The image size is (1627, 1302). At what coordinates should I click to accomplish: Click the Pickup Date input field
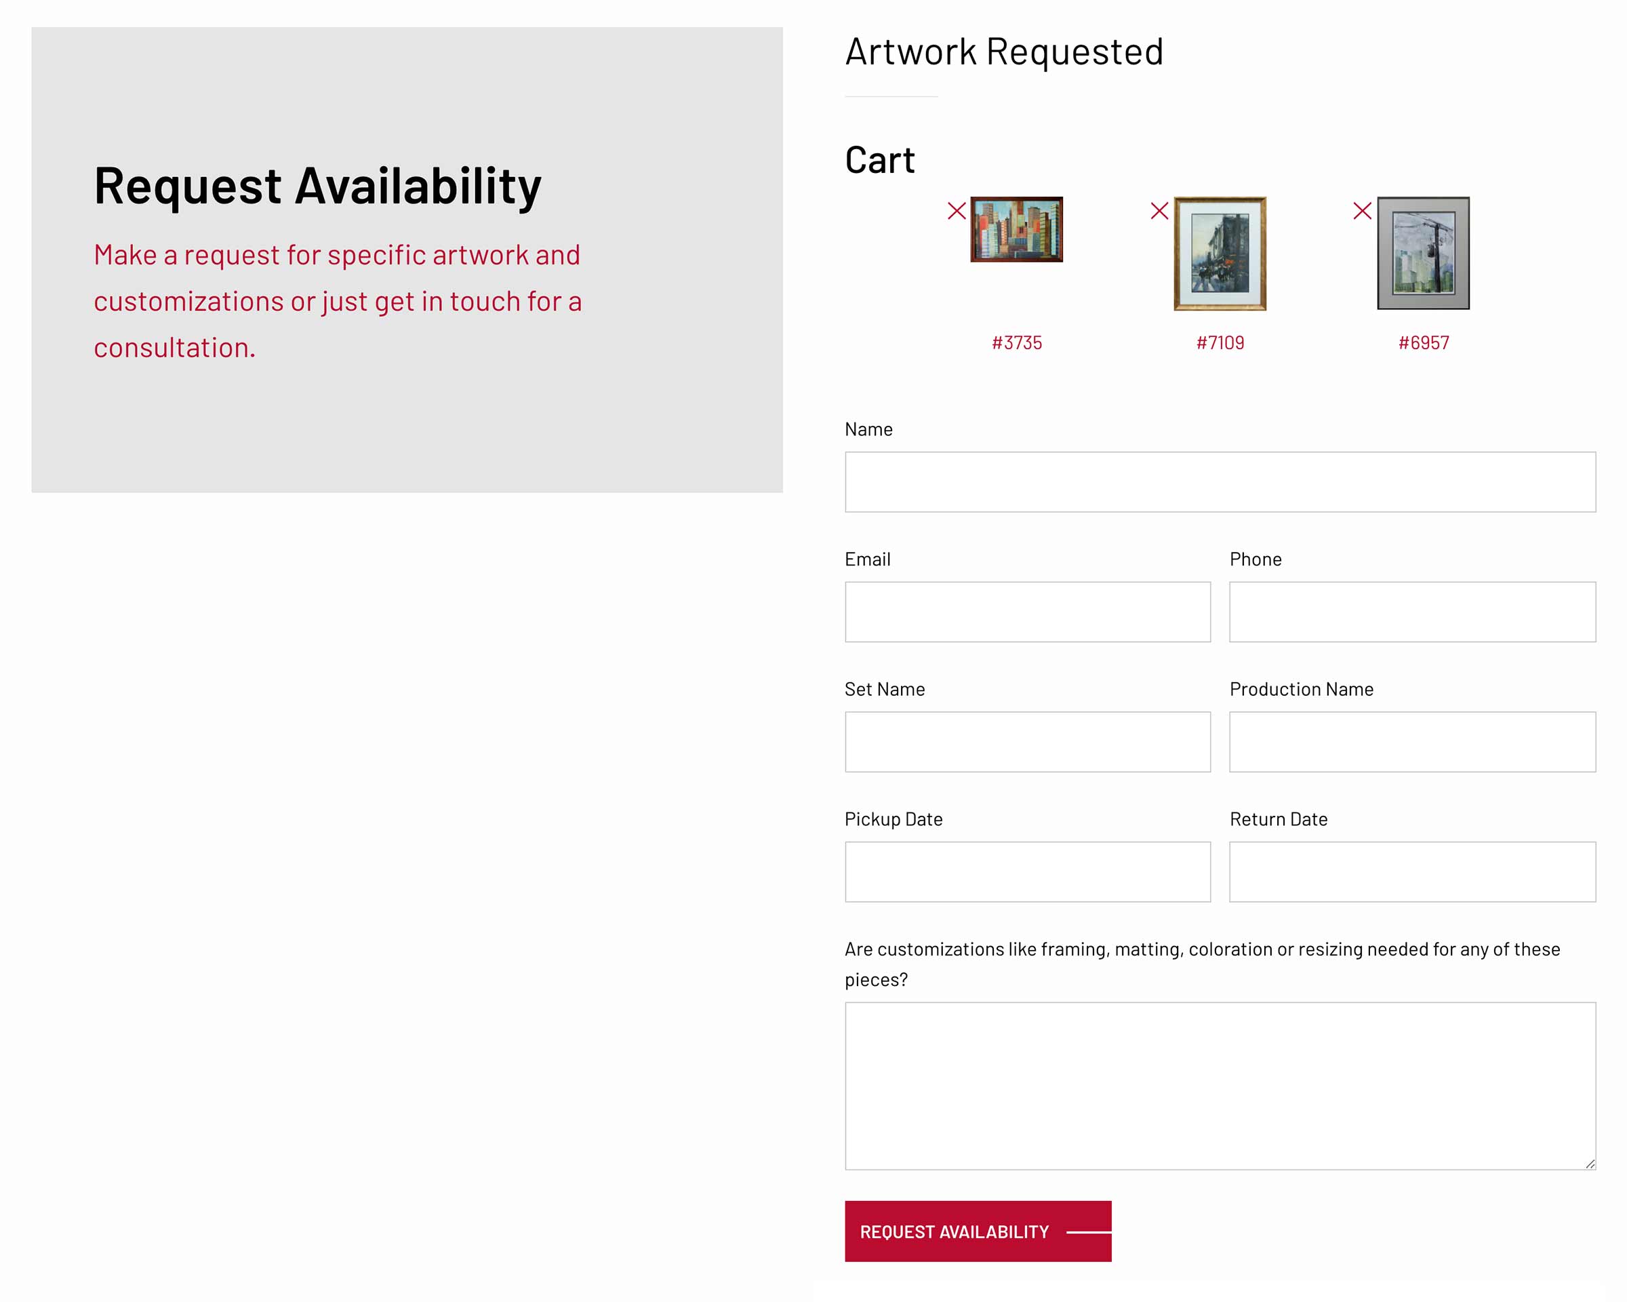click(x=1028, y=870)
